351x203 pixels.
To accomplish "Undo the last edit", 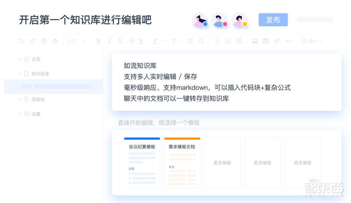I will (x=21, y=41).
